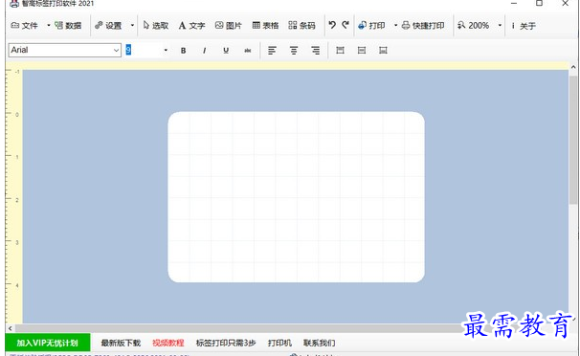Align content to vertical middle

point(362,51)
